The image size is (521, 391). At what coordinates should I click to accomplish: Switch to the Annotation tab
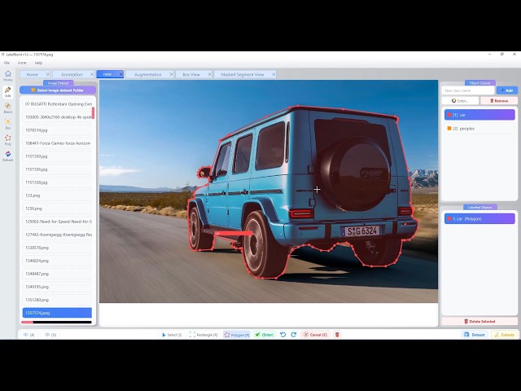(72, 74)
